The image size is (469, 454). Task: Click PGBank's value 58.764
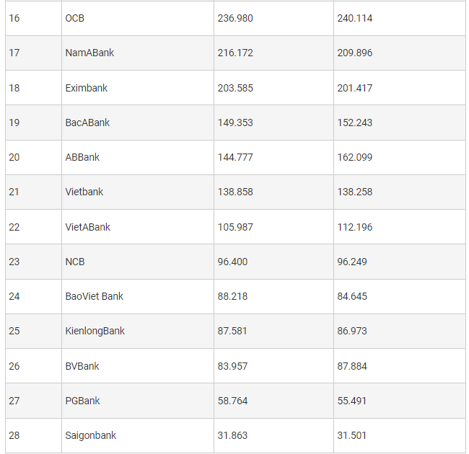232,401
